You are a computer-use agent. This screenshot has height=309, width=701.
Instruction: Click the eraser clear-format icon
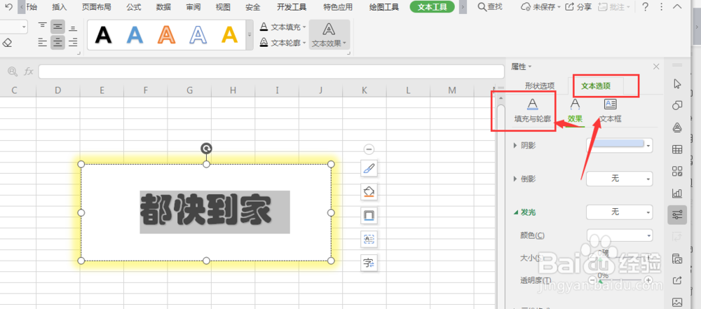point(7,43)
